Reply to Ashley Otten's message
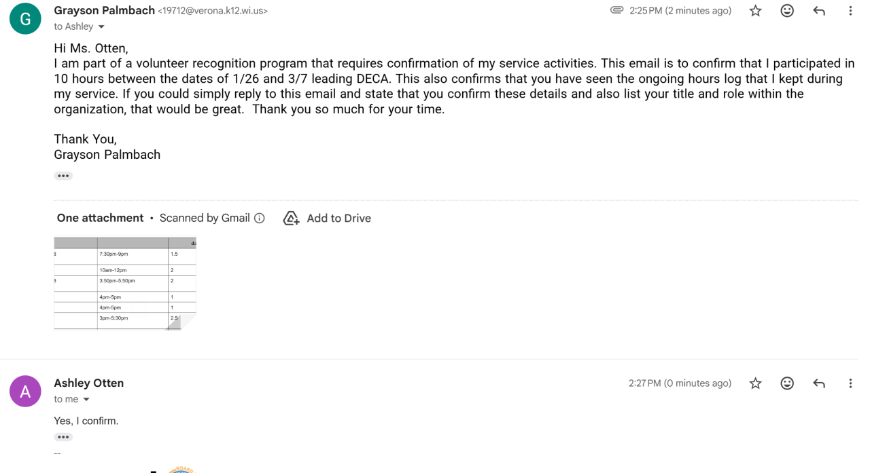 (819, 383)
